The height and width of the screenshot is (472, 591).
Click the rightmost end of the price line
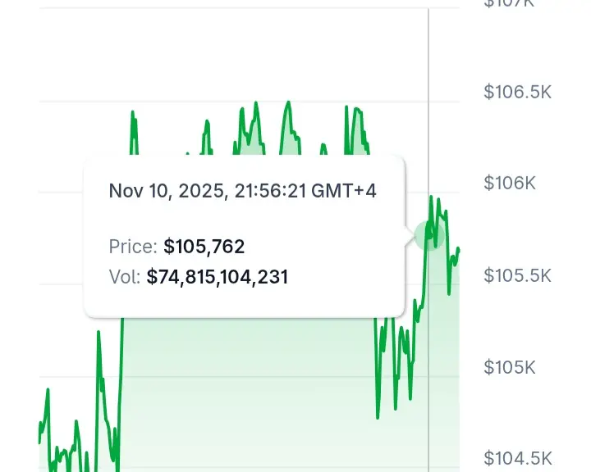[x=458, y=249]
